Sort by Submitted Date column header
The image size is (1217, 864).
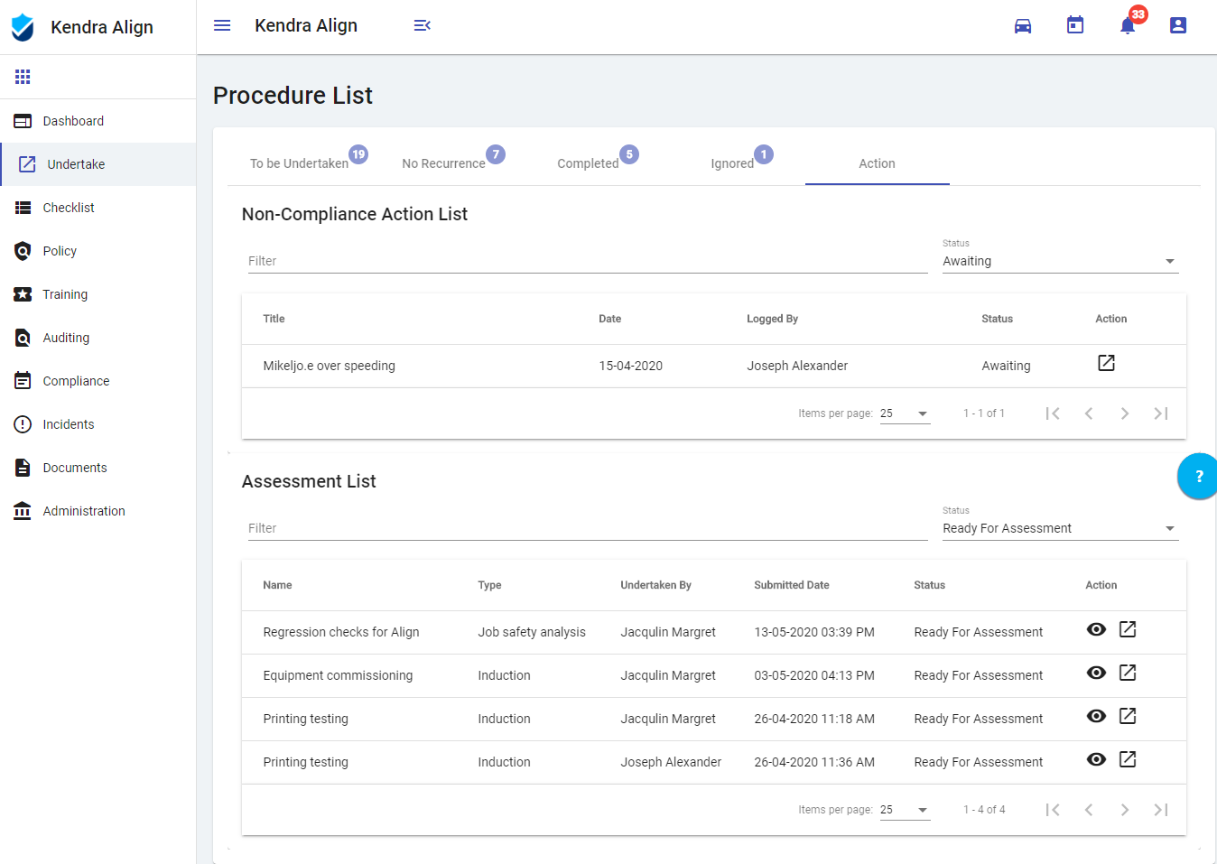[x=791, y=585]
